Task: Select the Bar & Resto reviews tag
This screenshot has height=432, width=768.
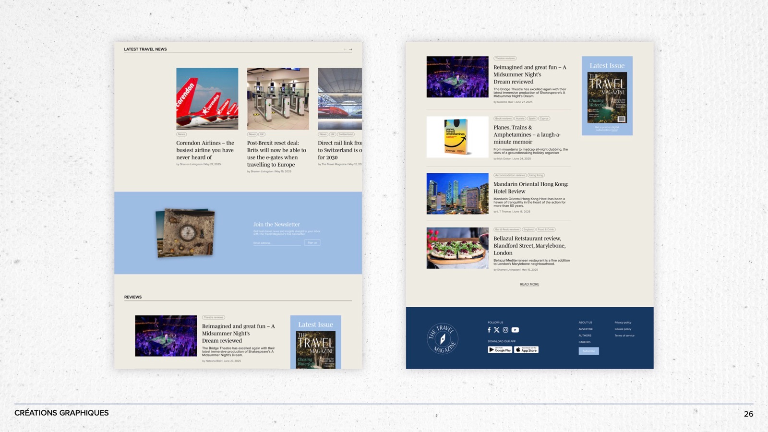Action: click(507, 229)
